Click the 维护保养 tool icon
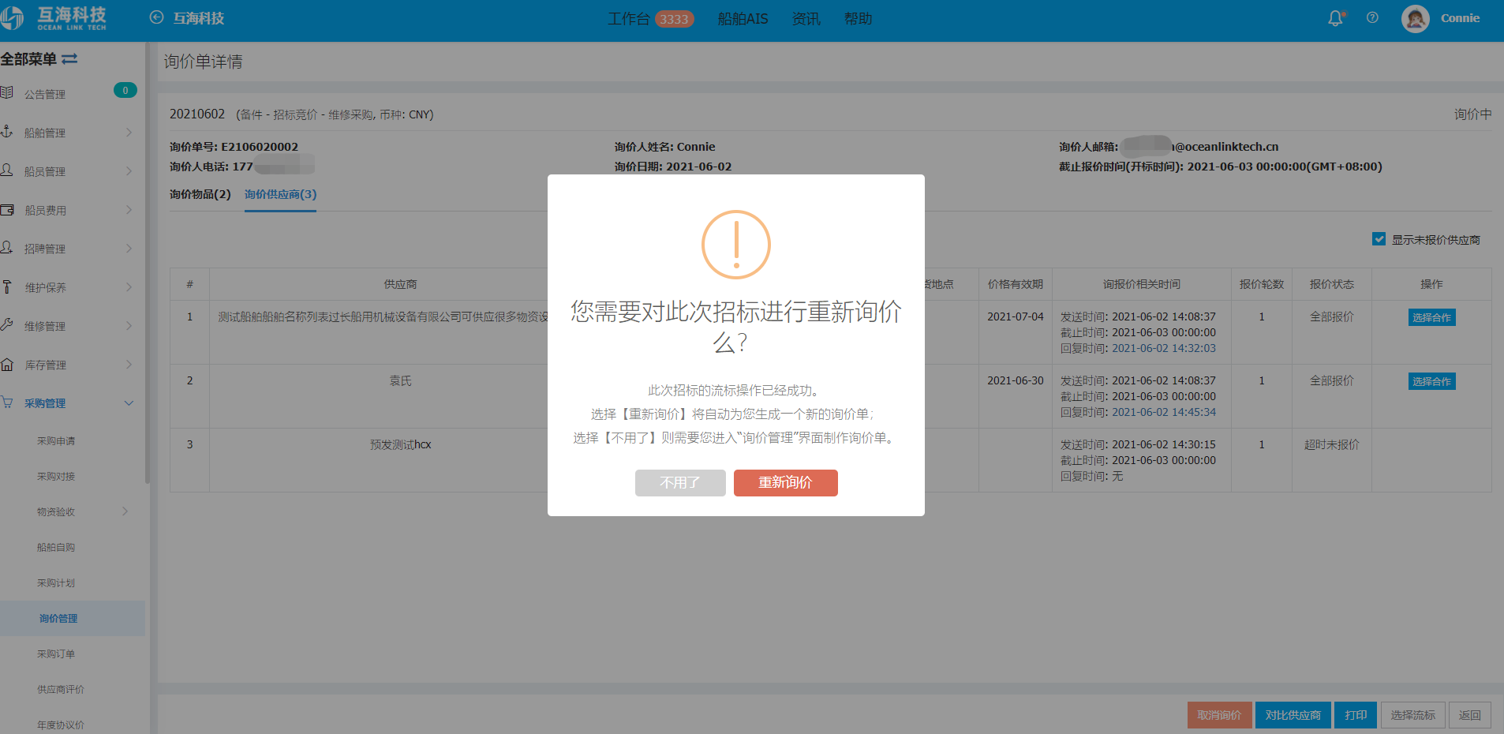The width and height of the screenshot is (1504, 734). point(7,287)
